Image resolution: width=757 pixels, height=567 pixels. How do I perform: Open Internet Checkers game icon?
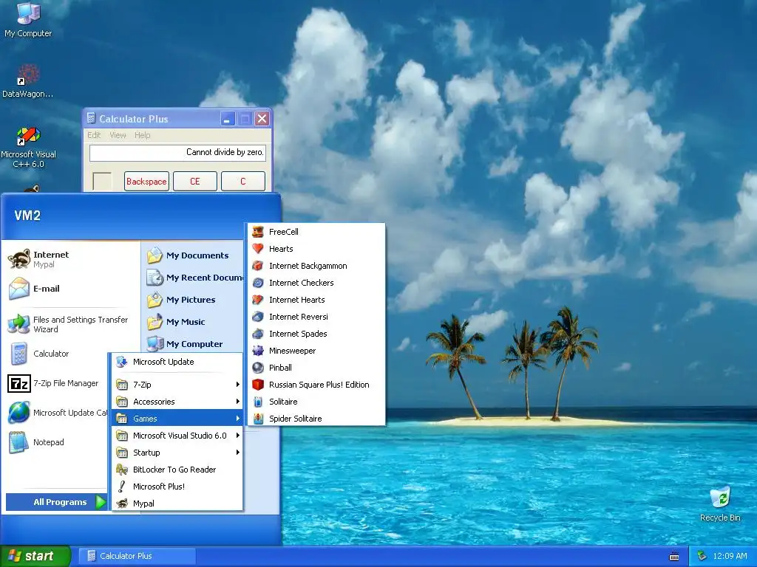258,283
